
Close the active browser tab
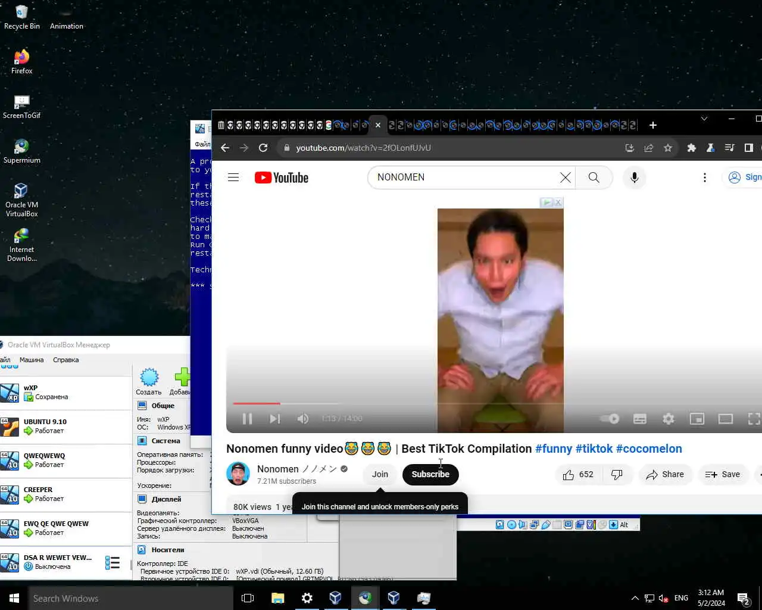pos(378,125)
